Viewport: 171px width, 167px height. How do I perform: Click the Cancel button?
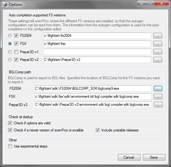(x=129, y=157)
